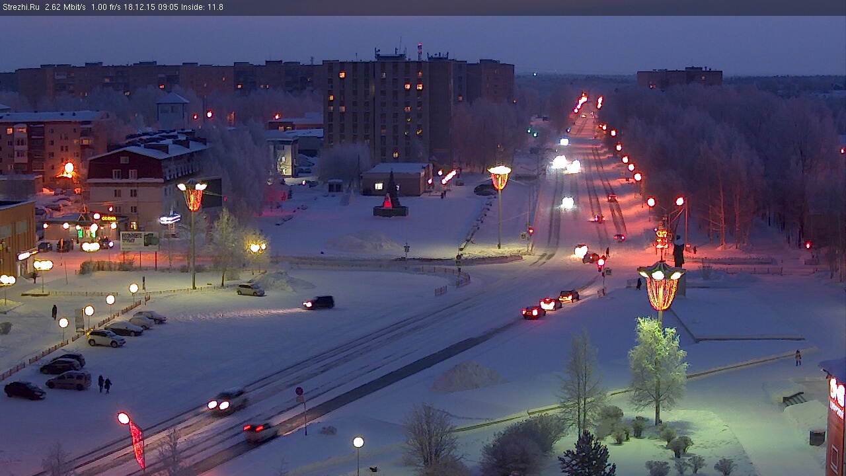The height and width of the screenshot is (476, 846).
Task: Click the "Inside: 11.8" temperature readout
Action: pos(202,7)
